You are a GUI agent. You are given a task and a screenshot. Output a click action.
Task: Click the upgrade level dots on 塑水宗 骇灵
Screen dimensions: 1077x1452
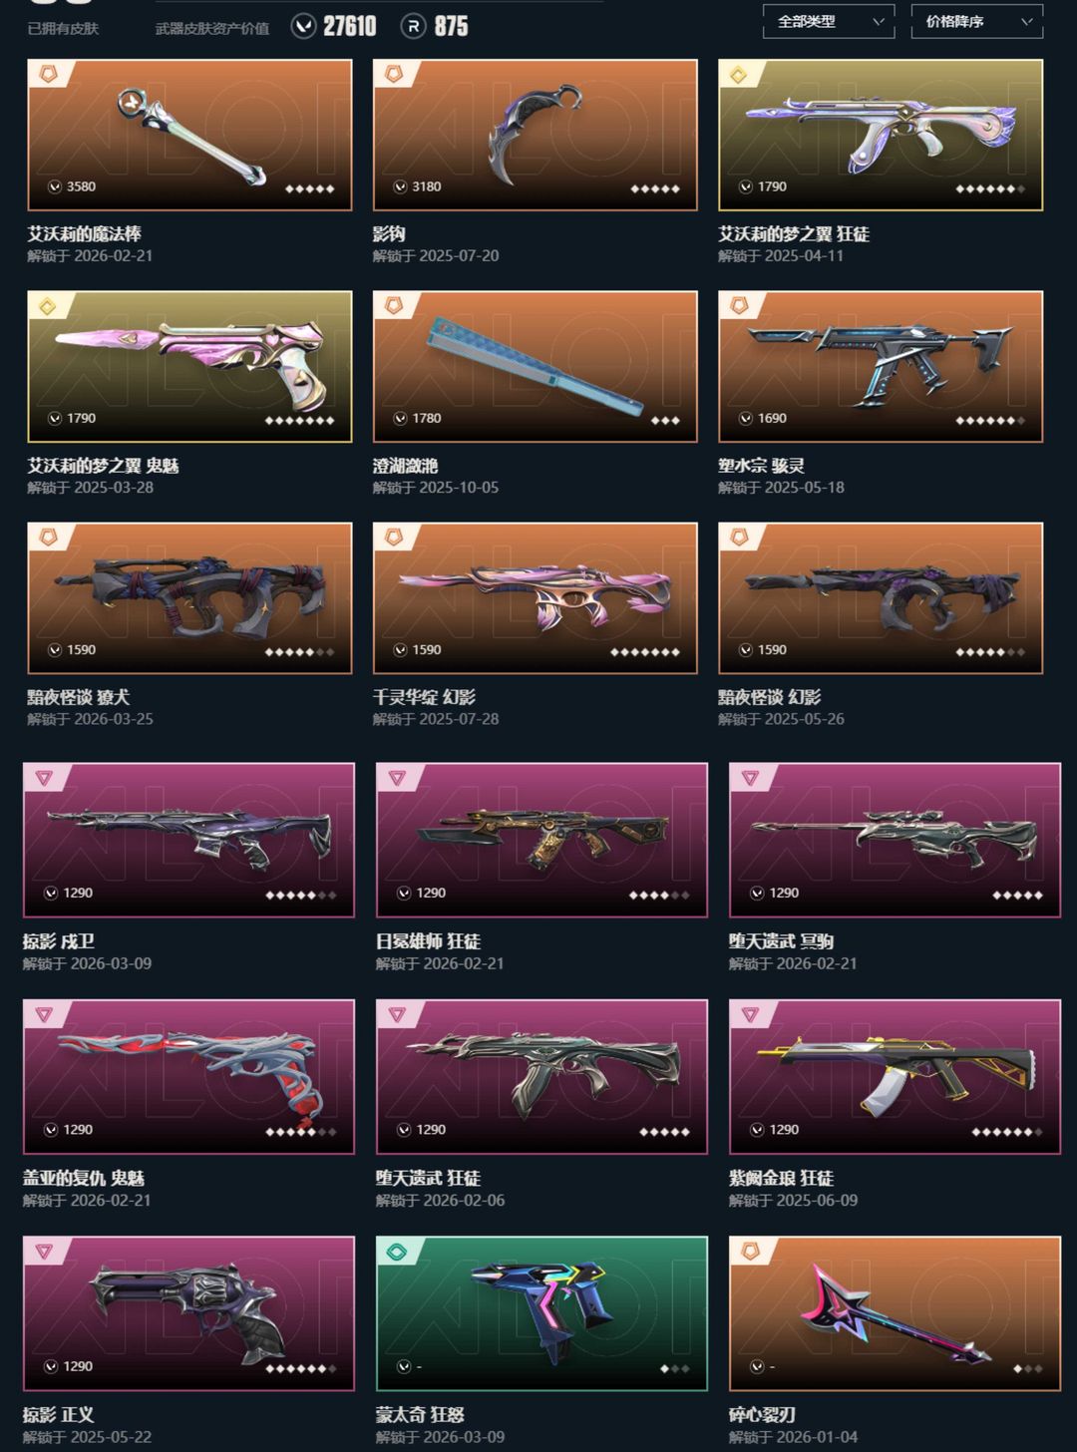[x=989, y=420]
